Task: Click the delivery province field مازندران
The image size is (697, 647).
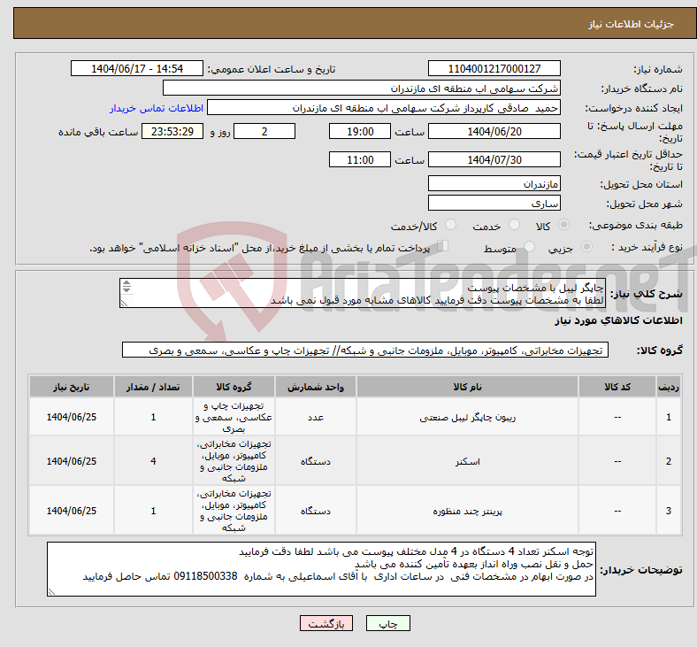Action: point(494,183)
